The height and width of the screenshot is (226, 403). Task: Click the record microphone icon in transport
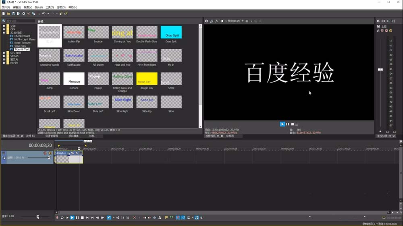[x=57, y=218]
